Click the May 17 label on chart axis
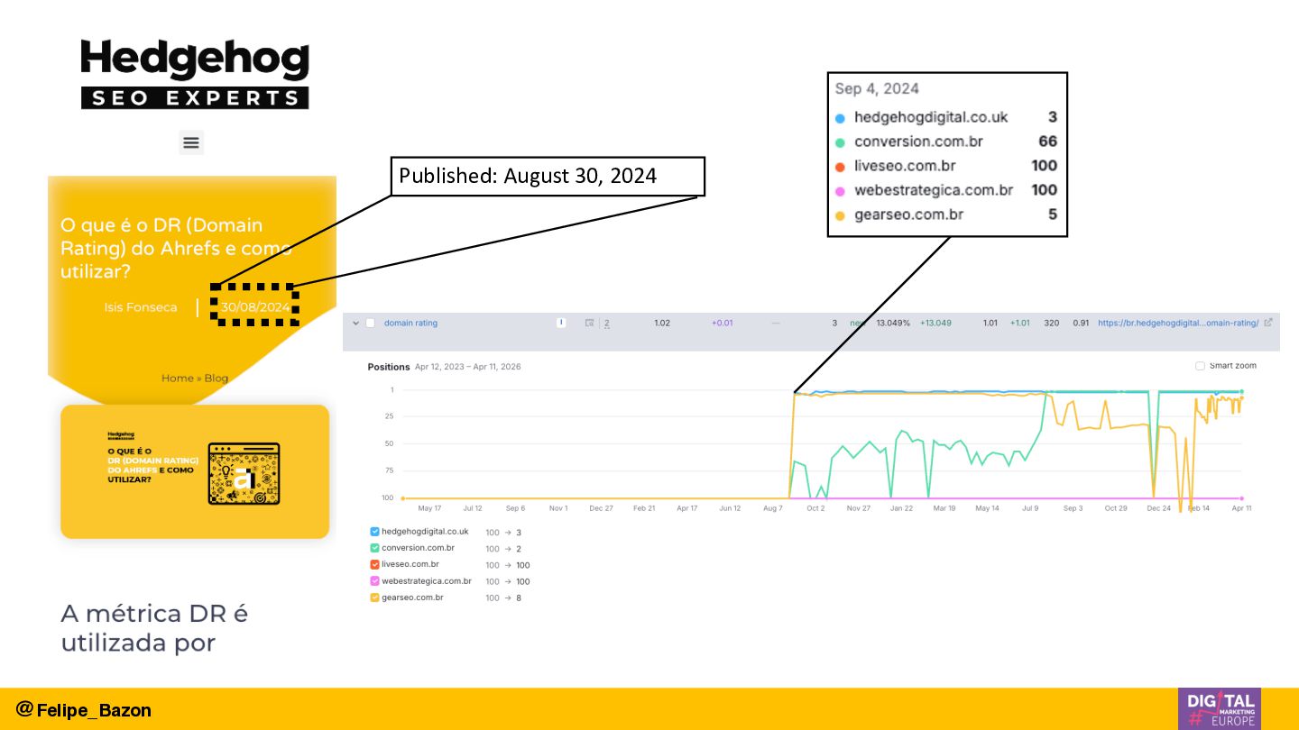Screen dimensions: 1299x730 coord(430,508)
